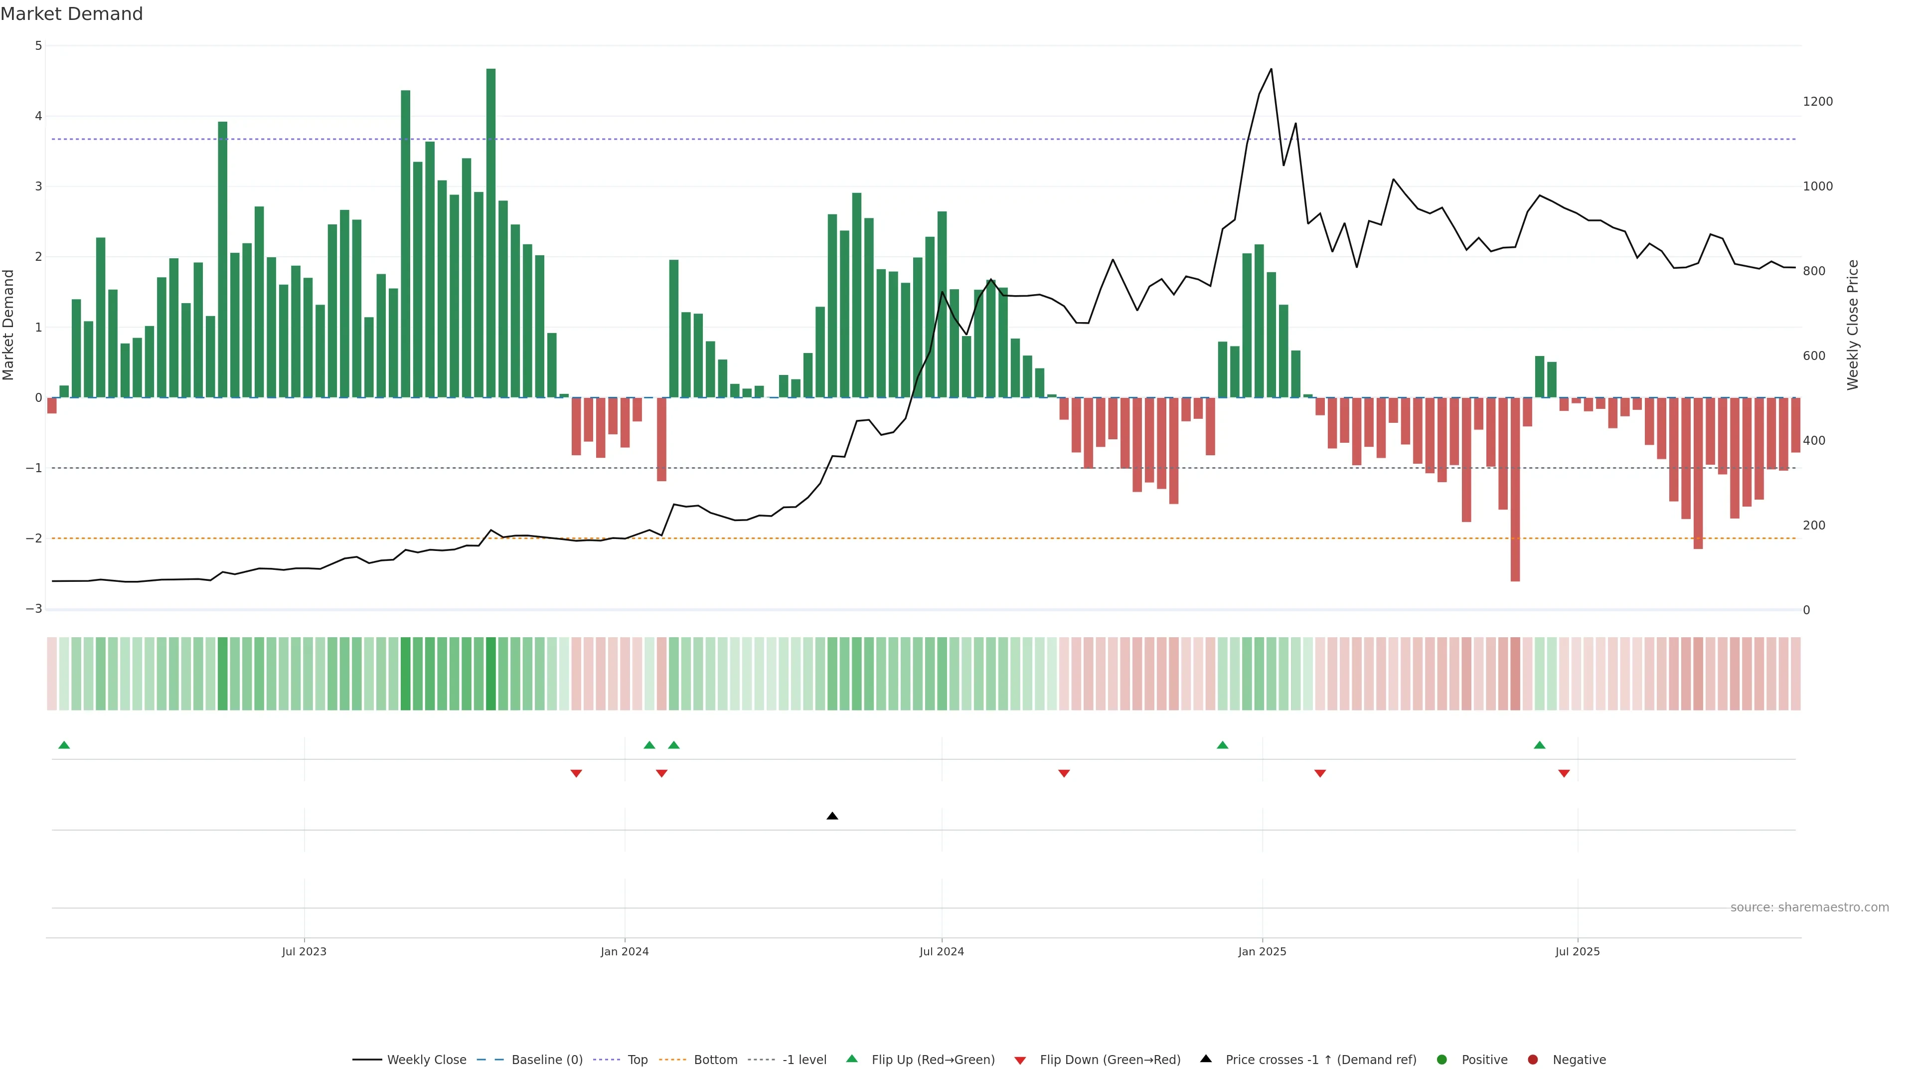This screenshot has height=1077, width=1914.
Task: Click the Market Demand chart title
Action: pos(72,14)
